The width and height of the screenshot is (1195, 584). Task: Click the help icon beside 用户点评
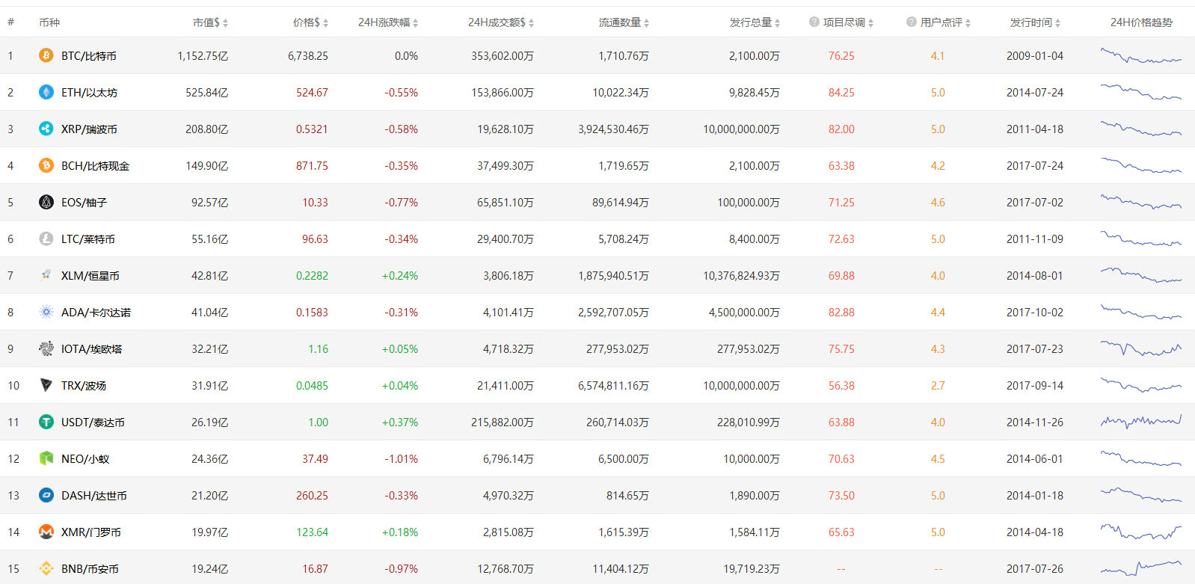pyautogui.click(x=912, y=22)
